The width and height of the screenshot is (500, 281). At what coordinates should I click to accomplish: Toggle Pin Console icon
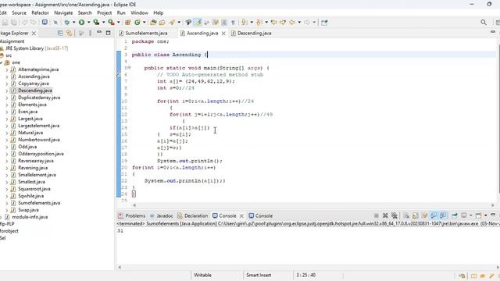[455, 215]
